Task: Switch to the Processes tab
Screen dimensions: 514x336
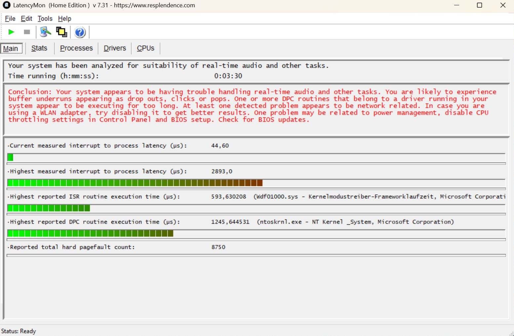Action: (76, 48)
